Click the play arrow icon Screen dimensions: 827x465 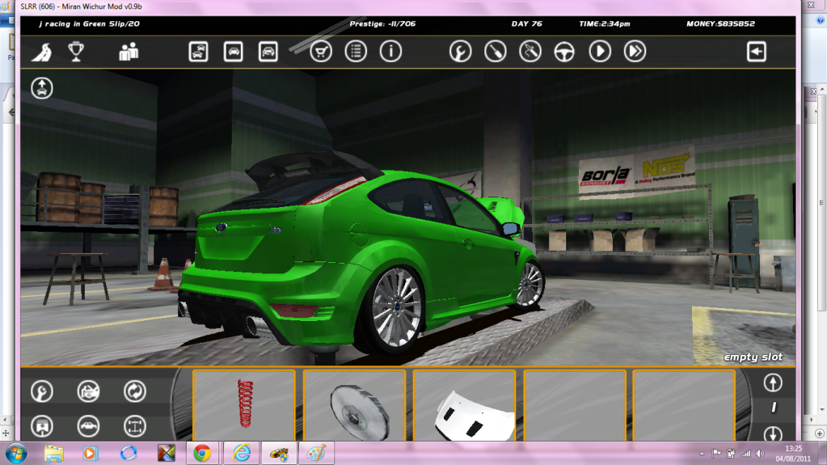(600, 52)
